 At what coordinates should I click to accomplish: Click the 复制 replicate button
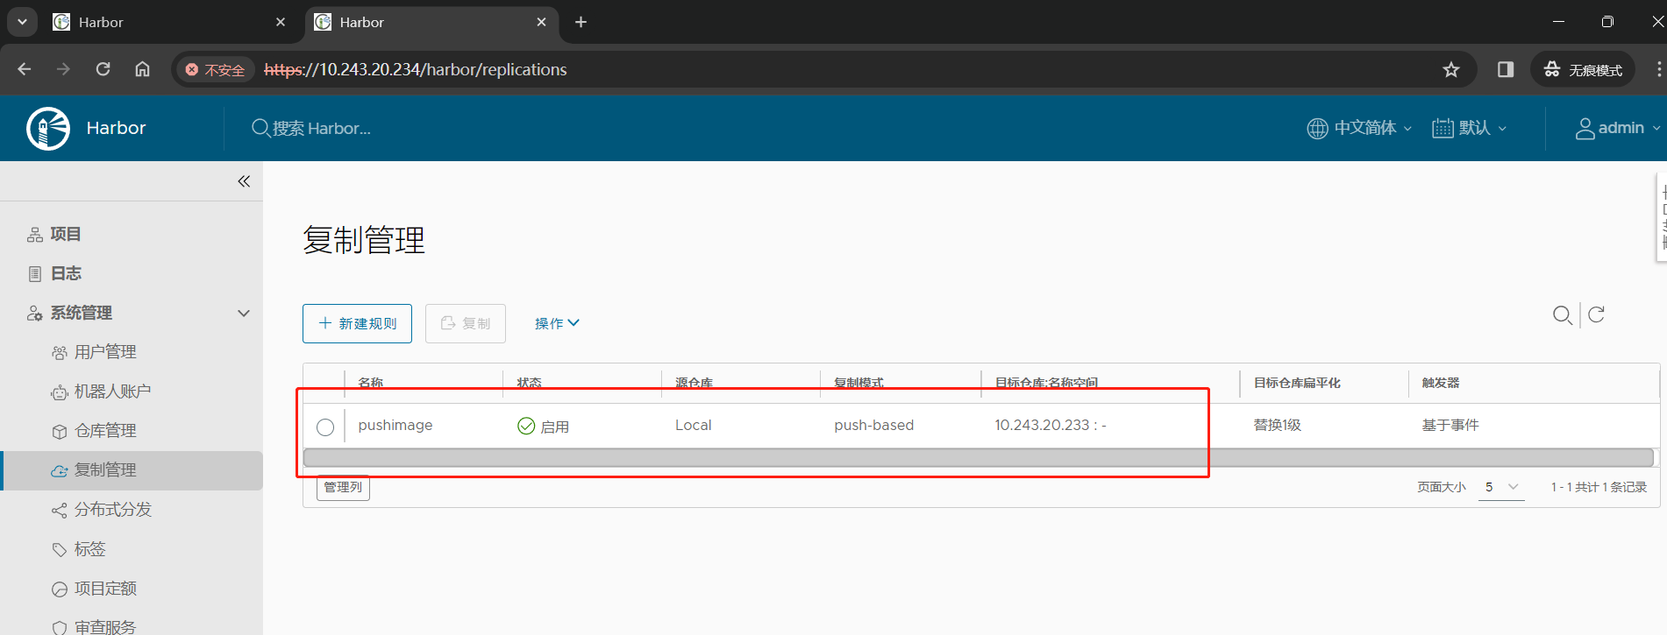point(466,323)
